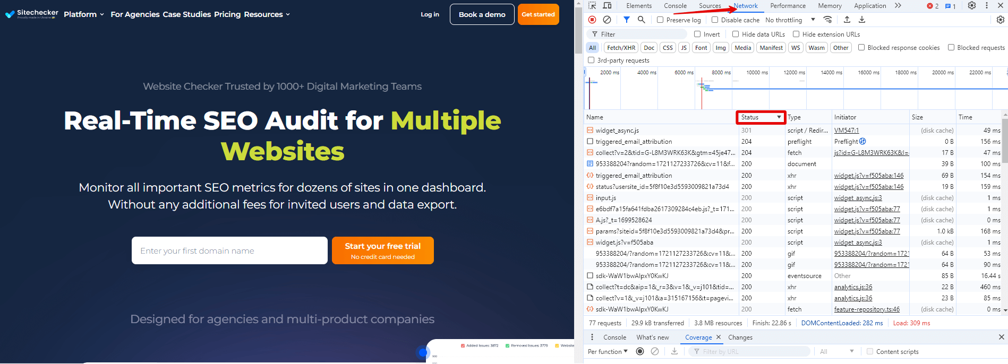
Task: Open Per function coverage dropdown
Action: click(x=608, y=351)
